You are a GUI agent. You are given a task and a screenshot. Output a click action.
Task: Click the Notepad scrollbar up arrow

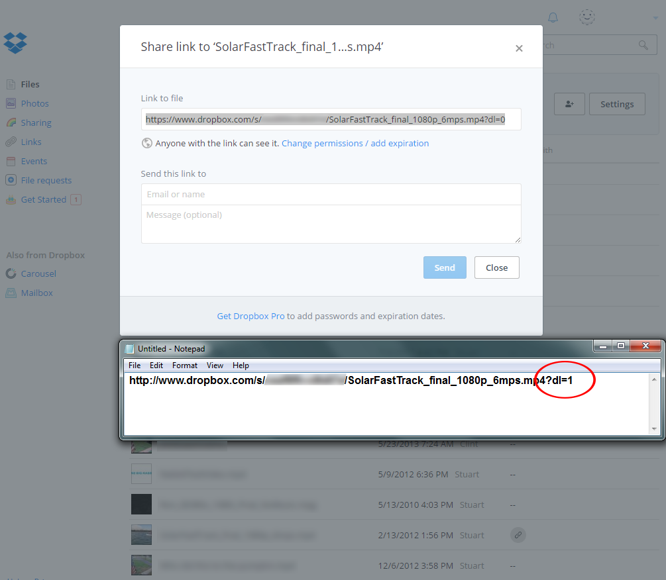point(654,379)
